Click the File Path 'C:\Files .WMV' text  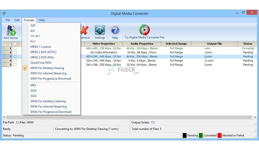(x=25, y=122)
